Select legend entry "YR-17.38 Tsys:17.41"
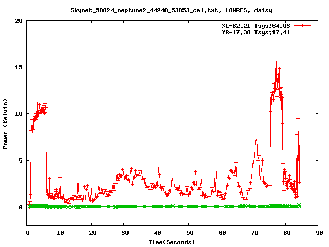329x247 pixels. click(x=256, y=32)
